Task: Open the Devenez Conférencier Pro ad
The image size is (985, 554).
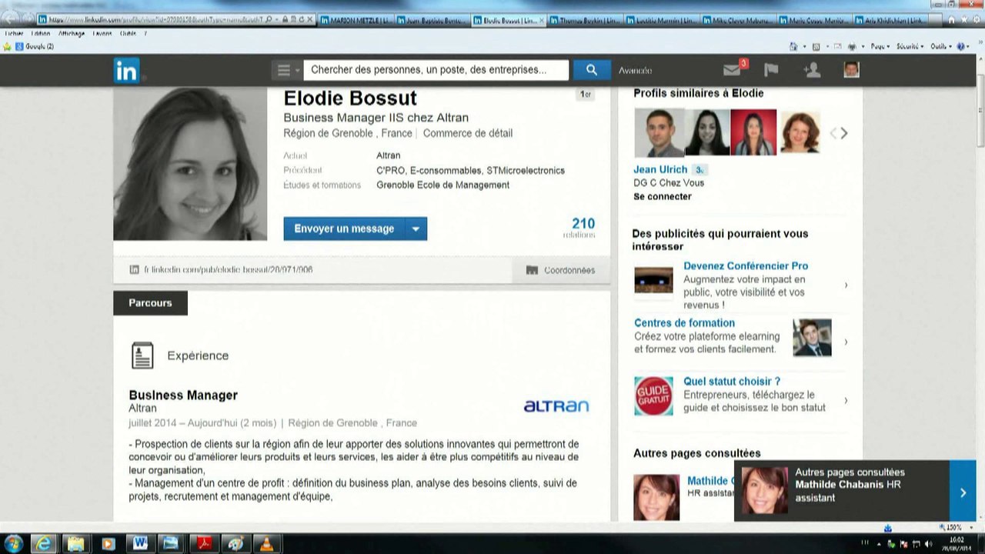Action: pyautogui.click(x=746, y=266)
